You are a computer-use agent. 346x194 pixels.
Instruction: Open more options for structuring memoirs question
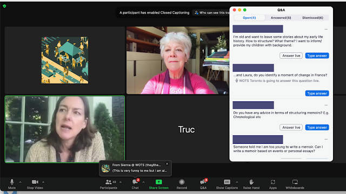[x=326, y=105]
